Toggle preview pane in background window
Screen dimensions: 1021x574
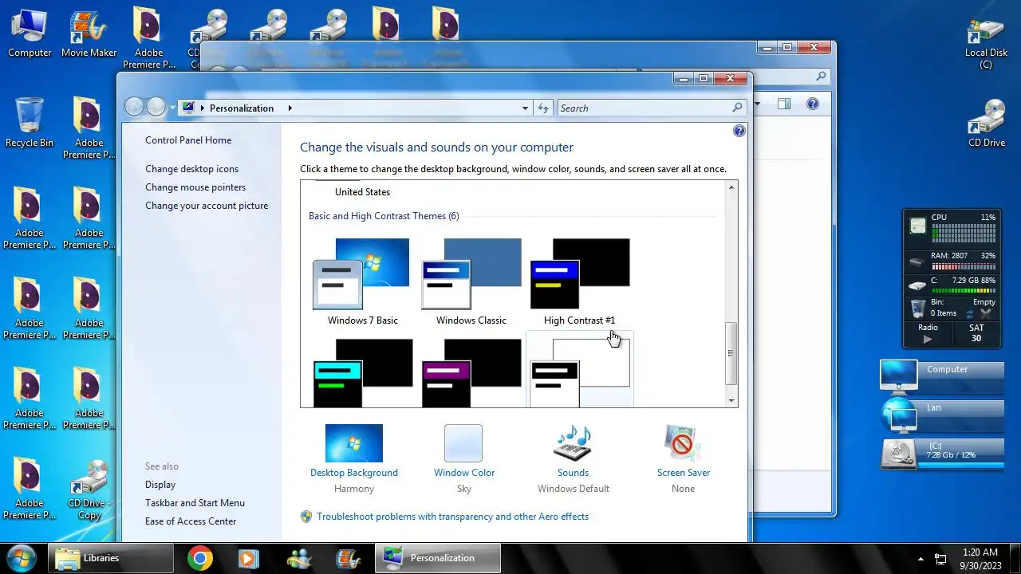784,104
